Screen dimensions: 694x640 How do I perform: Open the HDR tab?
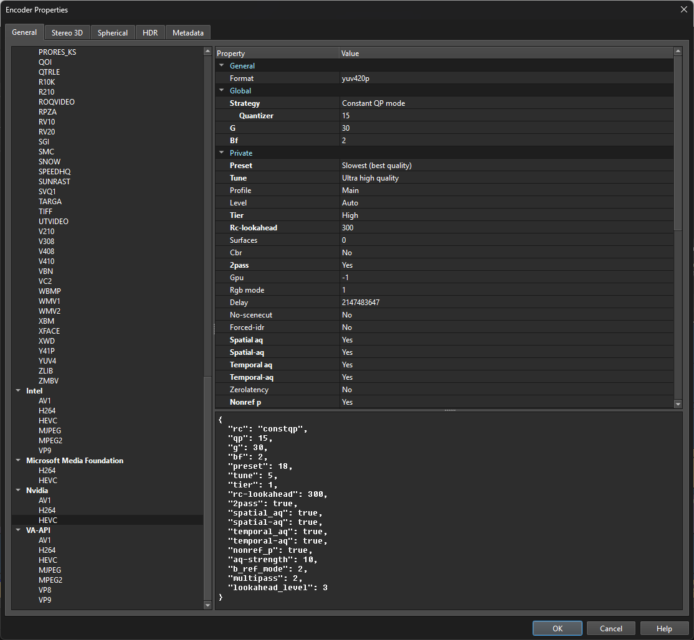point(150,32)
